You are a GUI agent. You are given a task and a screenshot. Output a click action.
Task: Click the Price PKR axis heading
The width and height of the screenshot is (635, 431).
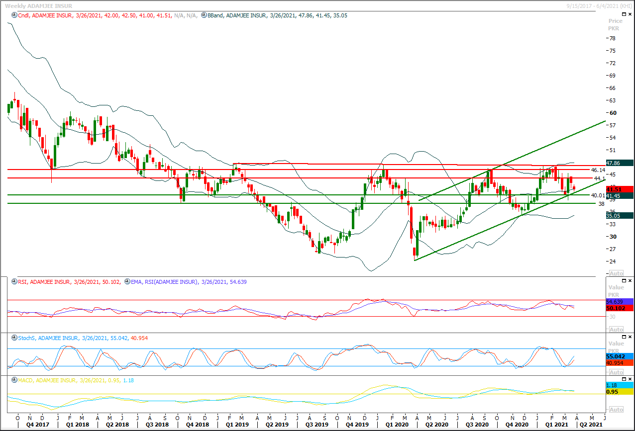(616, 25)
